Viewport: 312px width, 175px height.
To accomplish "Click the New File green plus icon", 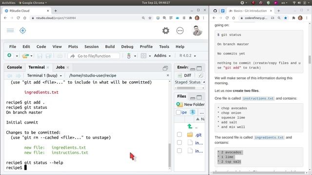I will (x=9, y=55).
